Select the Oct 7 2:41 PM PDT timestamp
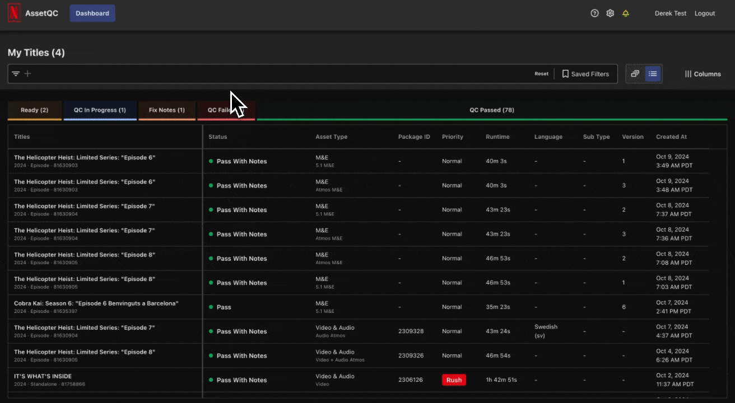735x403 pixels. [x=674, y=307]
